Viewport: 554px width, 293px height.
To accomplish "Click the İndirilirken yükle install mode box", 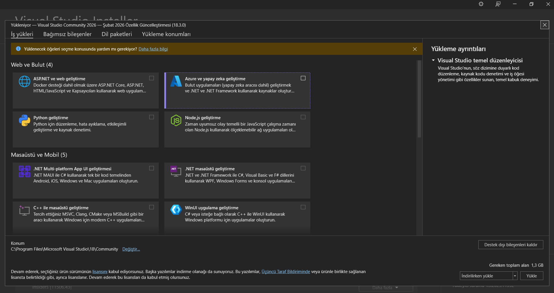I will [x=486, y=276].
